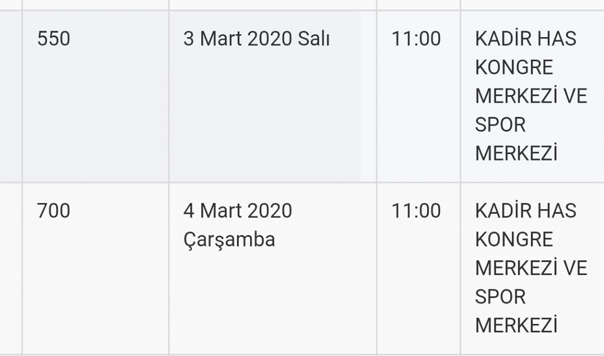Select the 11:00 time in the 4 Mart row
The height and width of the screenshot is (356, 604).
[x=416, y=211]
